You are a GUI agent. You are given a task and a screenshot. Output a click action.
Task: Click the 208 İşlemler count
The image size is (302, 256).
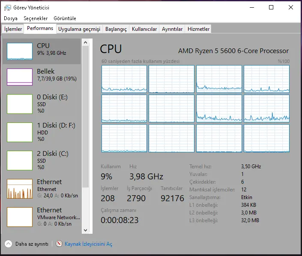[108, 198]
